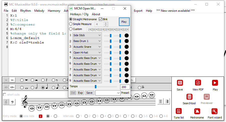Open the Open Hi-hat instrument dropdown
This screenshot has height=122, width=226.
click(87, 52)
